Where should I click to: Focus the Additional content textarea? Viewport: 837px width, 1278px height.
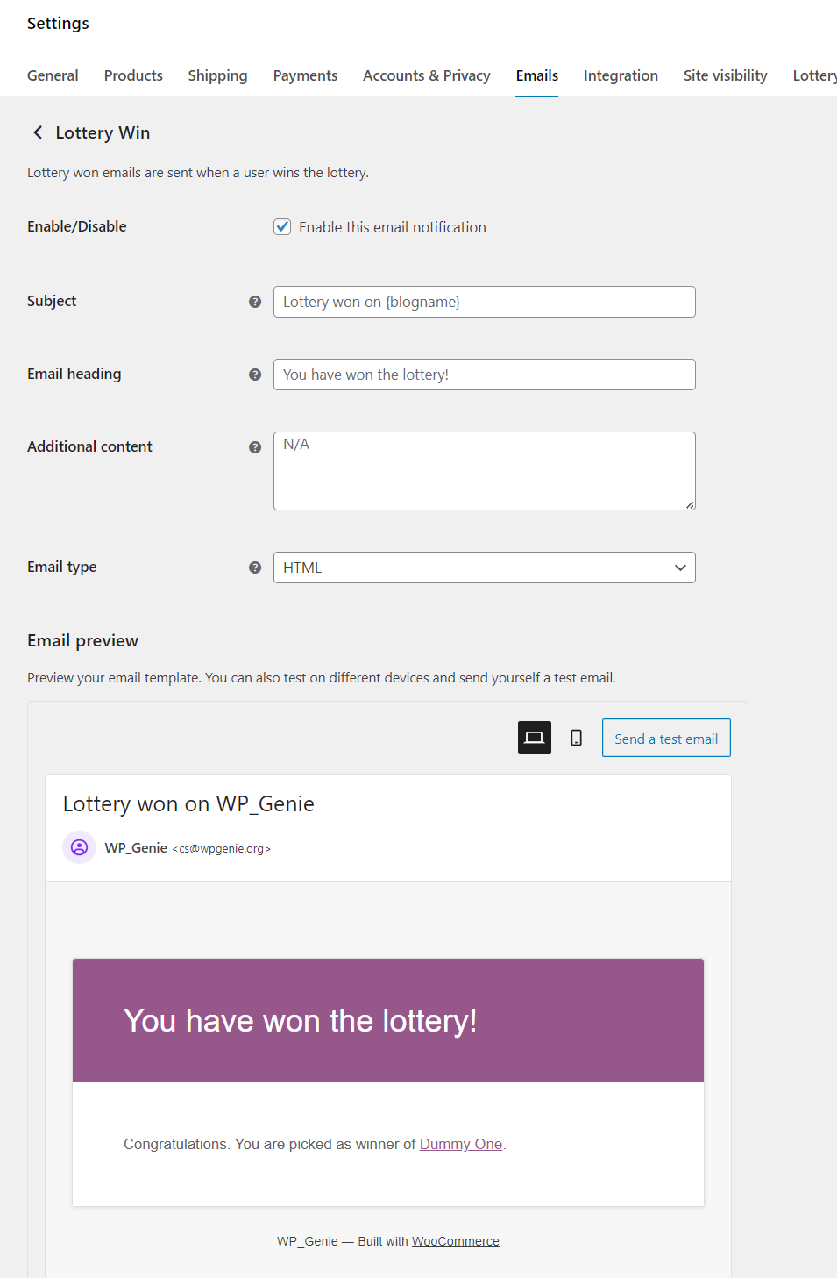484,471
